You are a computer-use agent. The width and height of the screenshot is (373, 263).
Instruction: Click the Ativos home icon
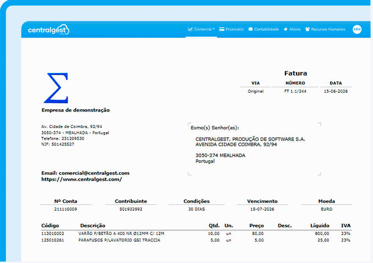(x=285, y=29)
